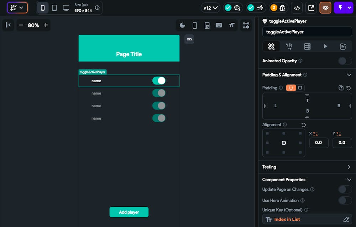Show Animated Opacity info tooltip

point(300,61)
